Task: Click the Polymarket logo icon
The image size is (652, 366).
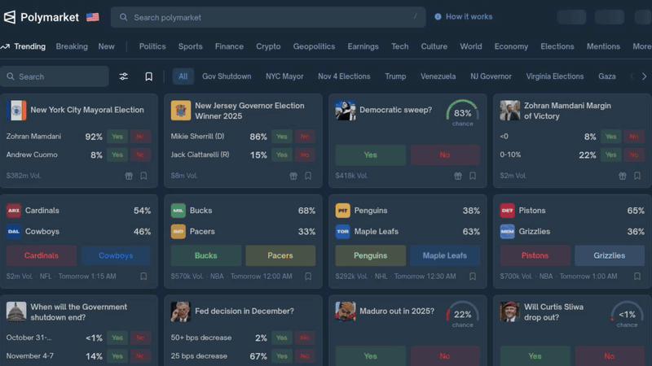Action: pyautogui.click(x=10, y=17)
